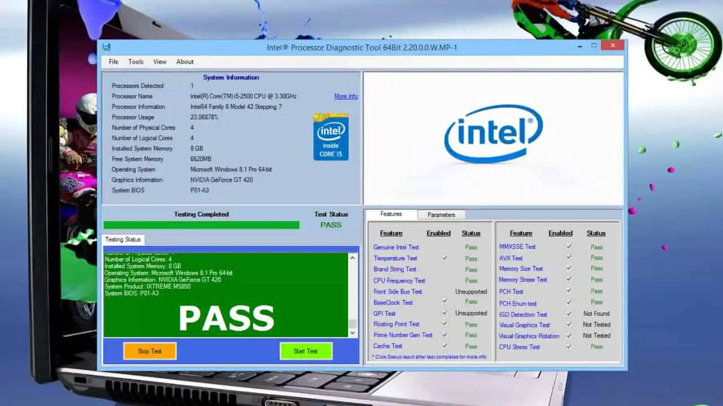Image resolution: width=723 pixels, height=406 pixels.
Task: Open the File menu
Action: point(114,62)
